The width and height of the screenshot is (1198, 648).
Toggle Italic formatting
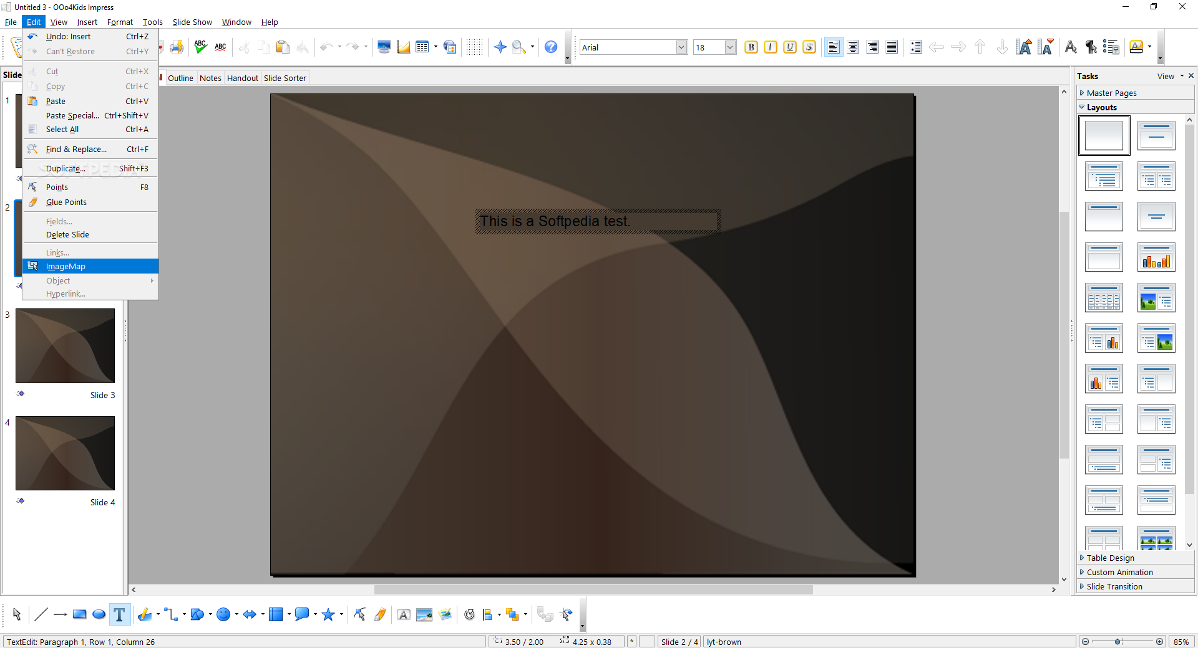click(771, 47)
